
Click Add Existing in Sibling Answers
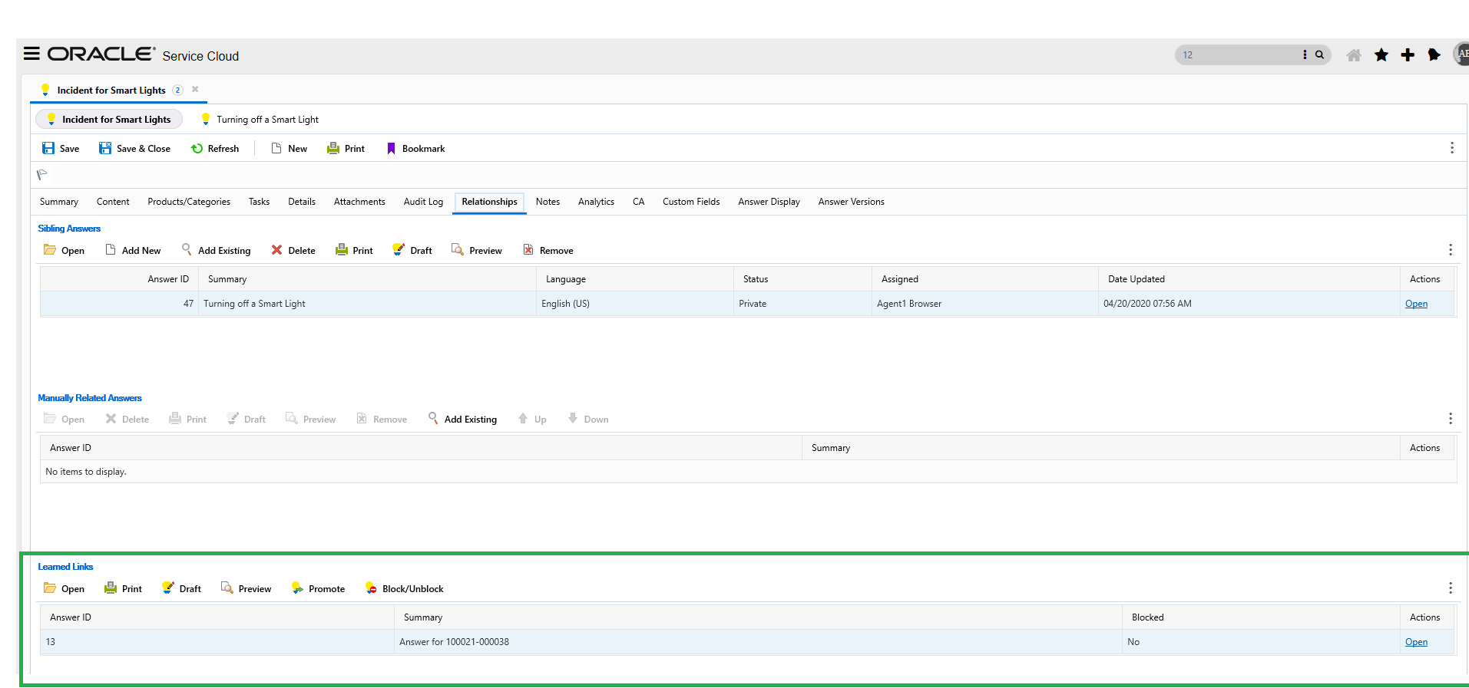[x=216, y=251]
